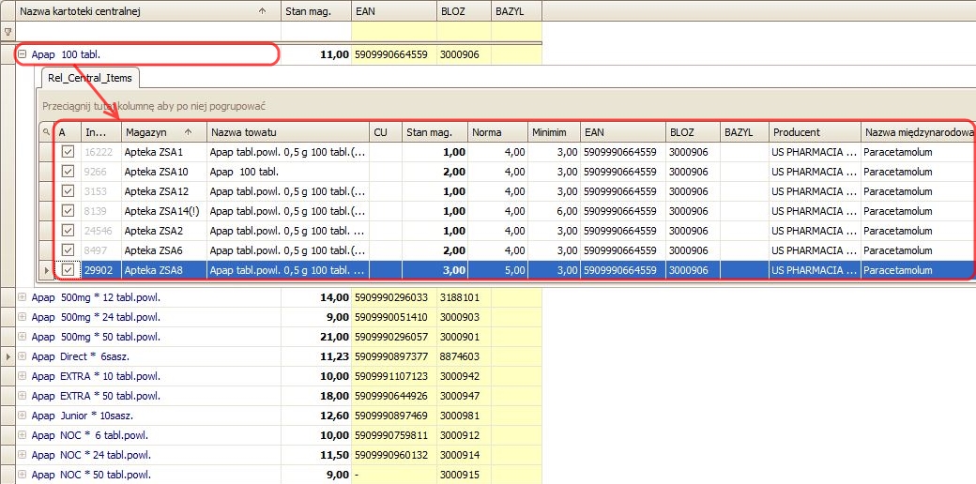Click the EAN cell of Apap EXTRA * 50
The image size is (976, 484).
pos(393,396)
